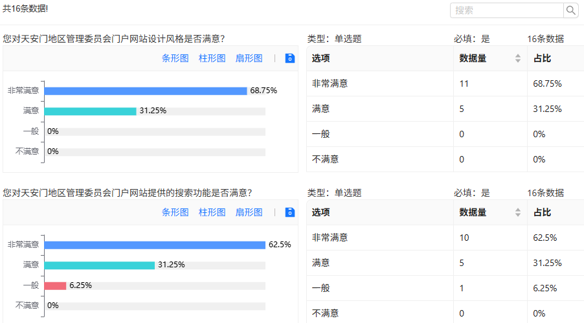The width and height of the screenshot is (584, 323).
Task: Click 占比 header in the second table
Action: coord(542,213)
